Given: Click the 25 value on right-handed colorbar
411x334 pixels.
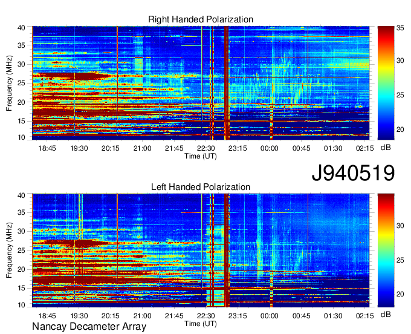Looking at the screenshot, I should click(x=400, y=95).
